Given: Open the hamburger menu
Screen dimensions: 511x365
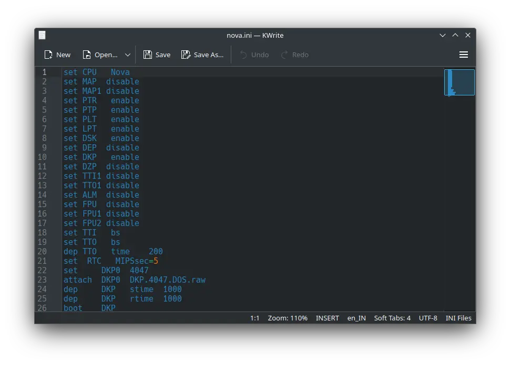Looking at the screenshot, I should coord(463,55).
